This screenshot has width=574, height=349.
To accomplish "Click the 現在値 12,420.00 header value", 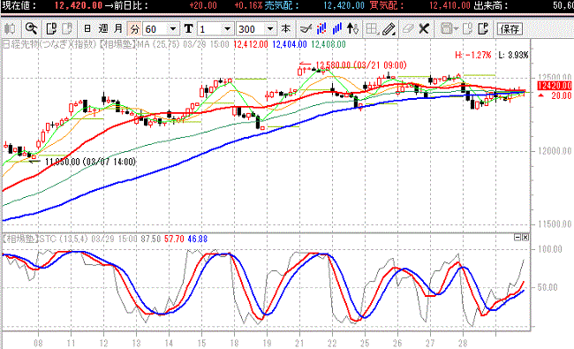I will (79, 5).
